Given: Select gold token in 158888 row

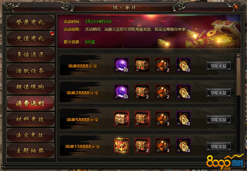Looking at the screenshot, I should point(183,145).
